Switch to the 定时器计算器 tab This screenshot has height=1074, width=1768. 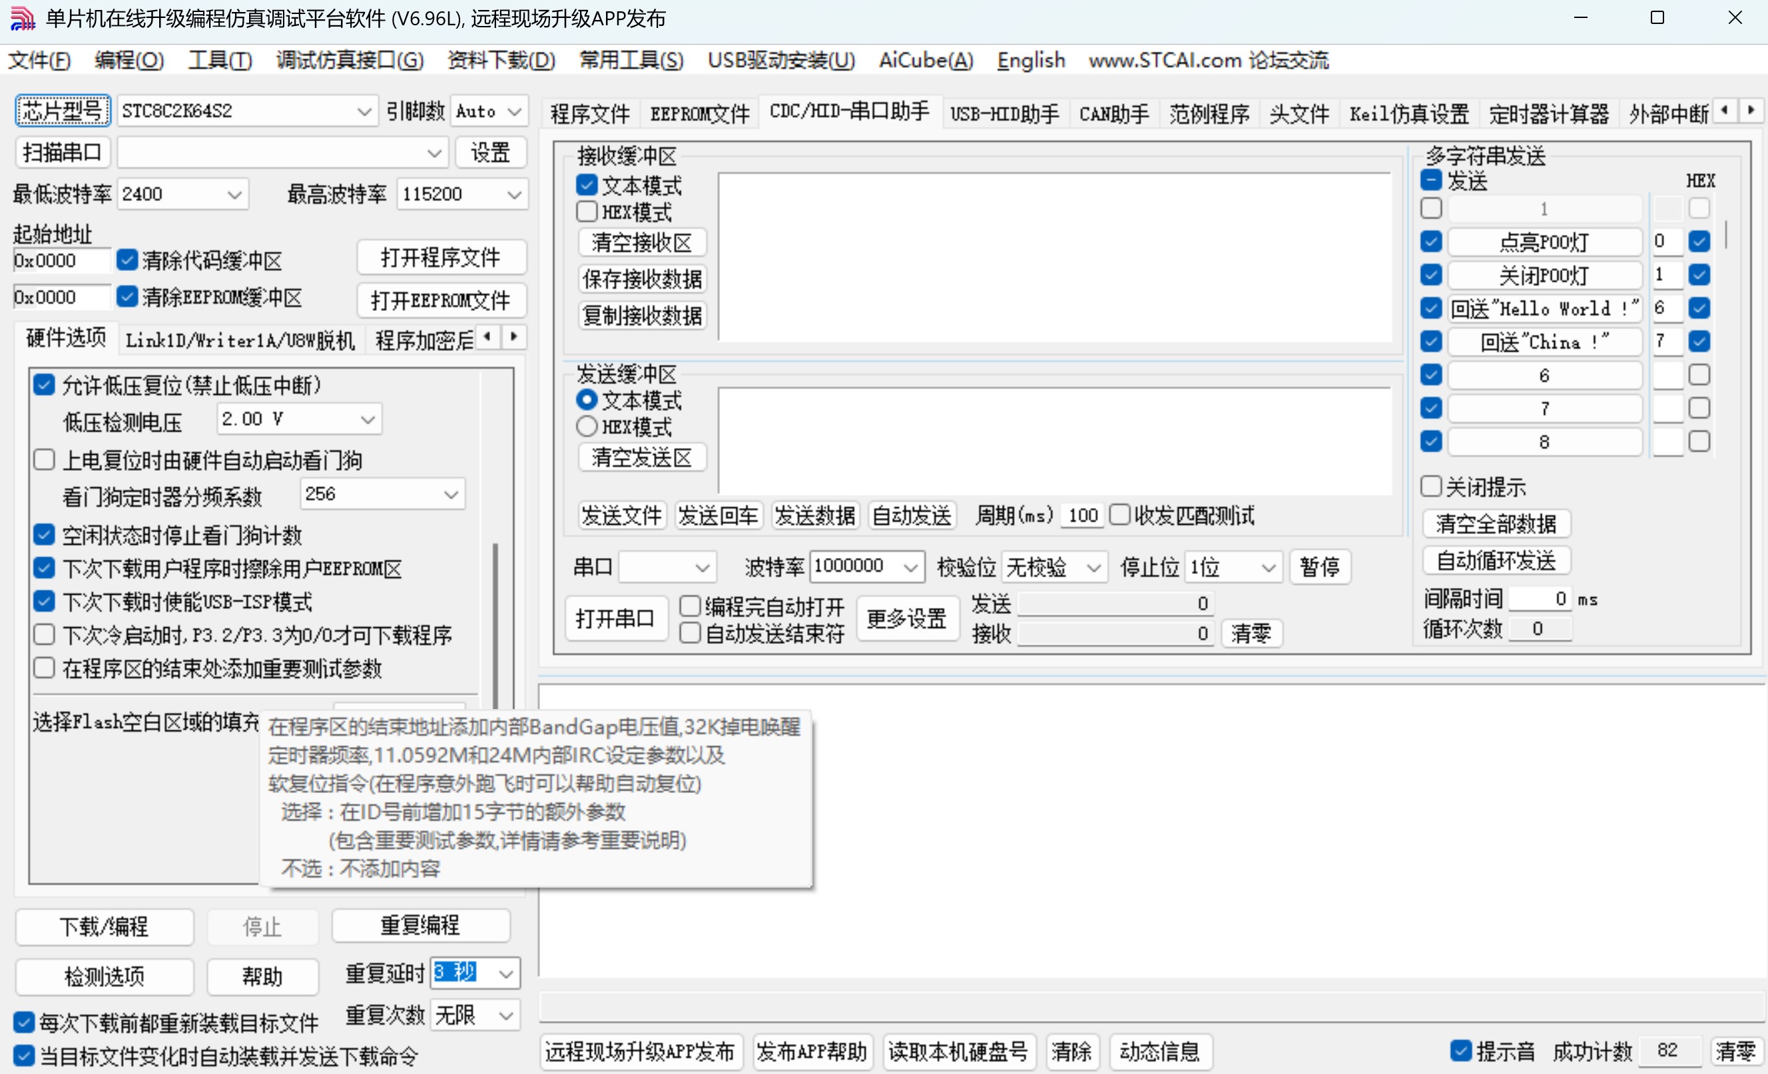click(x=1548, y=113)
